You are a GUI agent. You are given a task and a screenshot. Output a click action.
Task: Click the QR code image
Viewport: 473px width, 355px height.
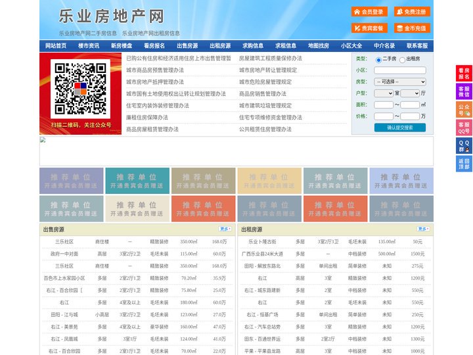(80, 89)
